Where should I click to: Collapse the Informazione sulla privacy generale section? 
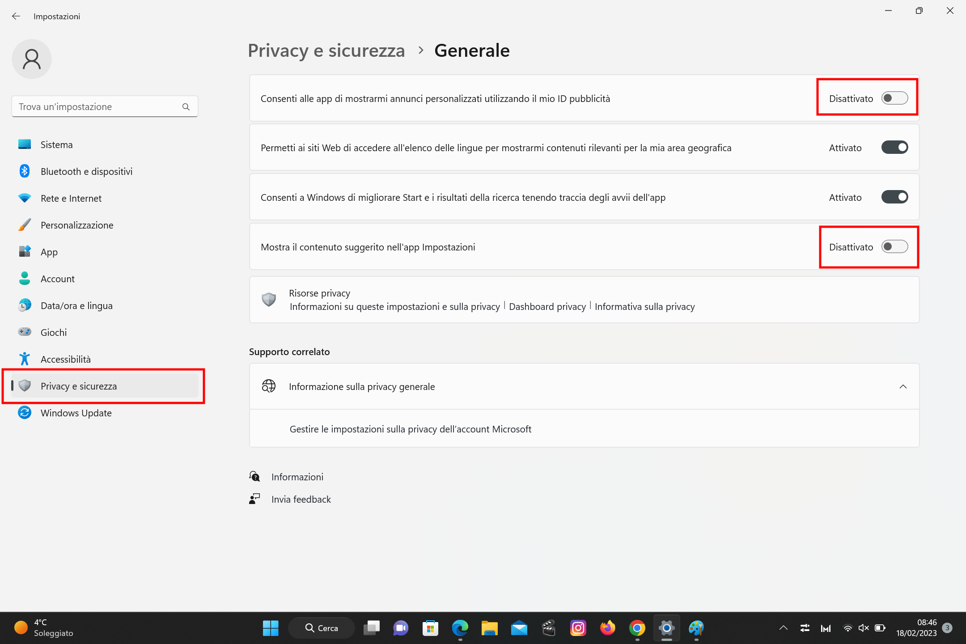pos(903,386)
